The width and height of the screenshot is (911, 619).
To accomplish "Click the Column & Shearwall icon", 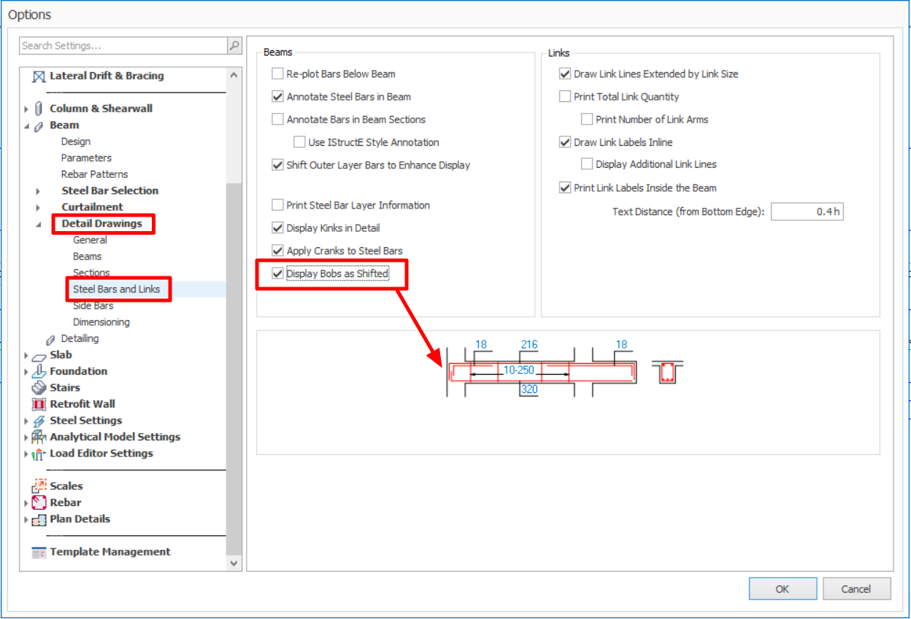I will [x=39, y=109].
